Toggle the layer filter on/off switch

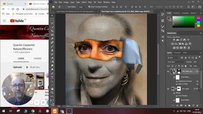pyautogui.click(x=200, y=57)
